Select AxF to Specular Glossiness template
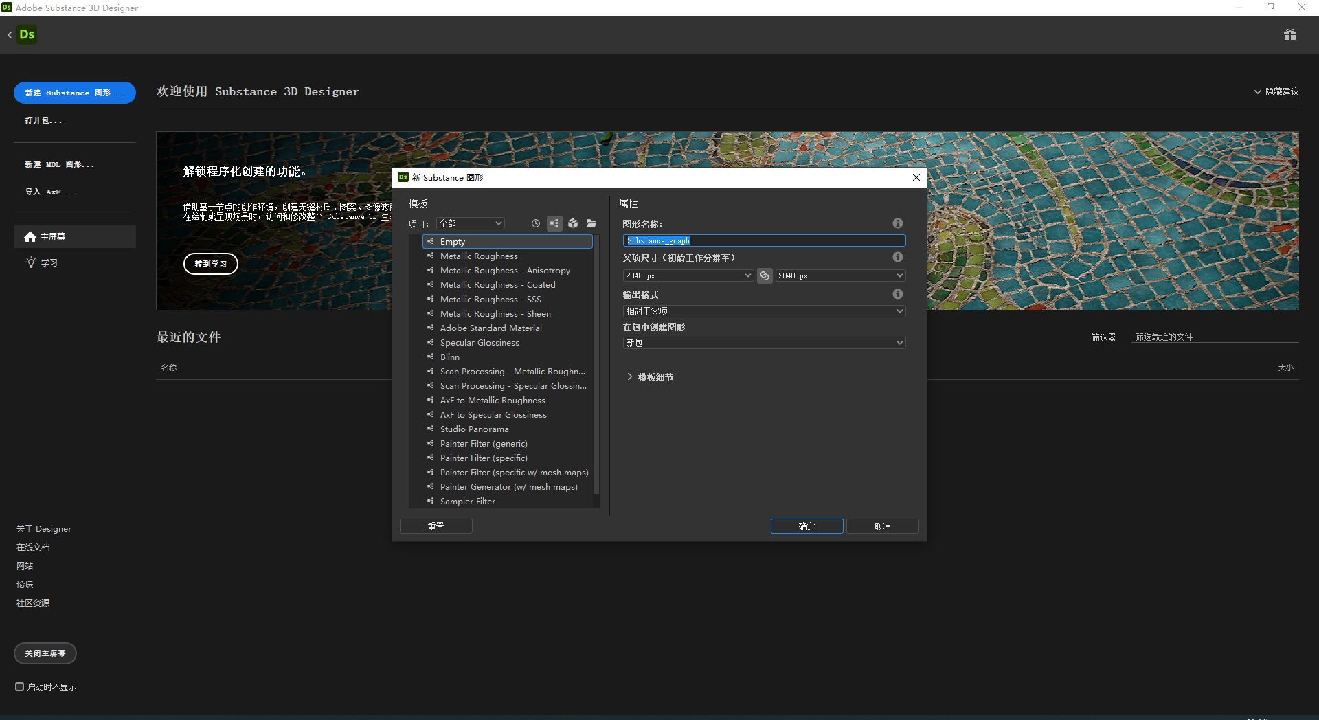The image size is (1319, 720). [x=507, y=414]
